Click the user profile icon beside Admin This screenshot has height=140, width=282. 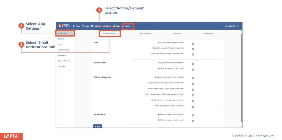(226, 26)
